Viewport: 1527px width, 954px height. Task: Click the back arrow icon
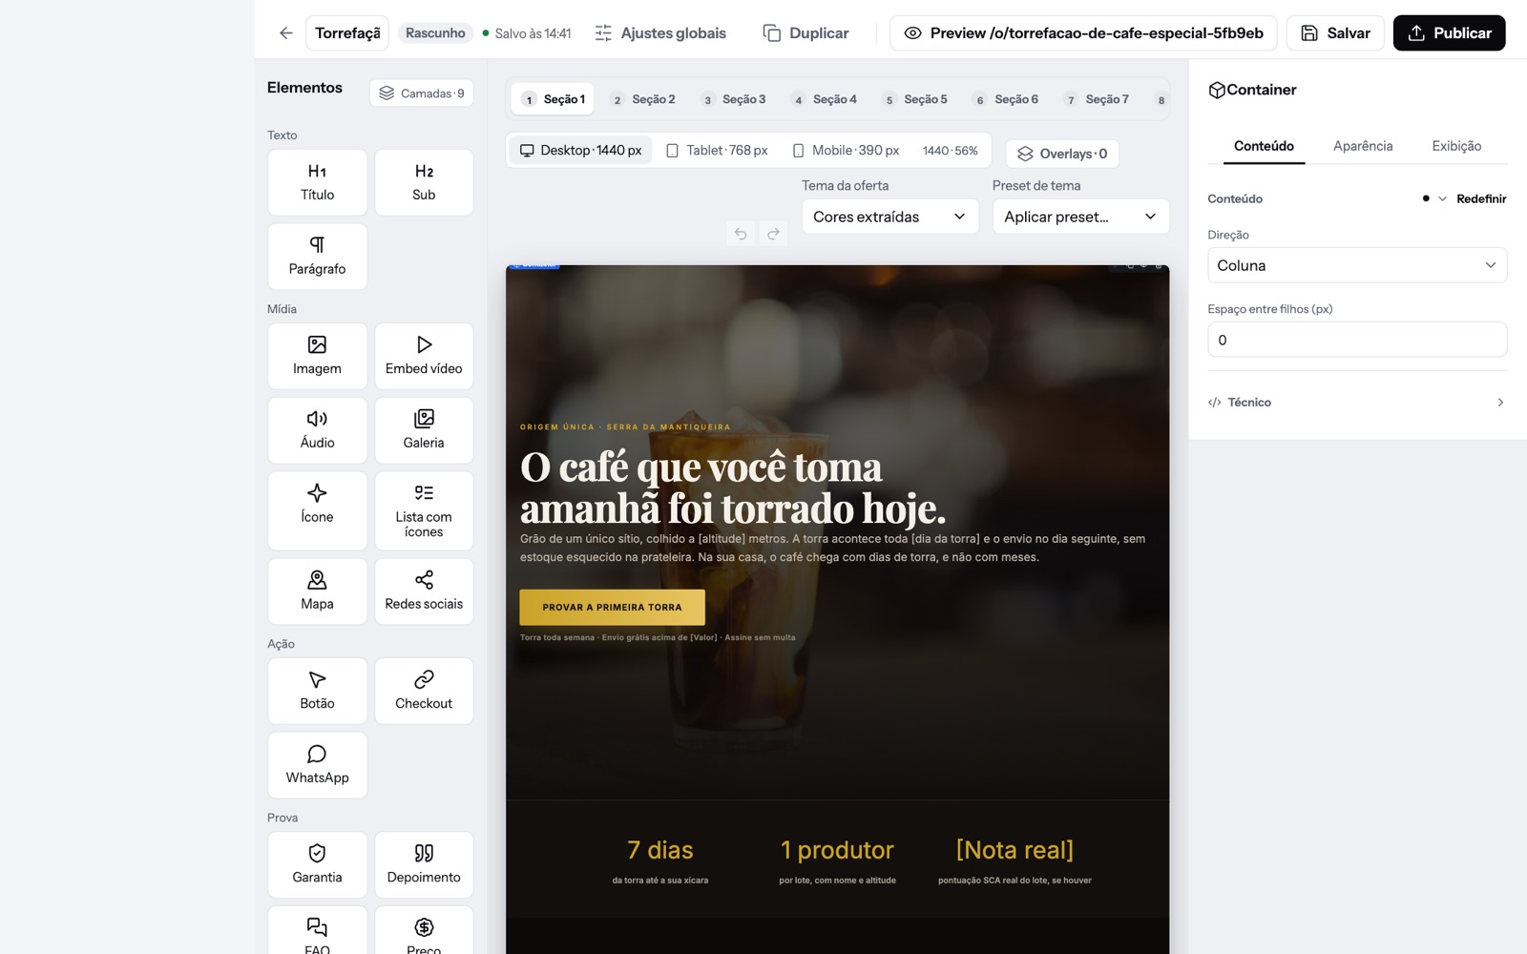(x=285, y=33)
